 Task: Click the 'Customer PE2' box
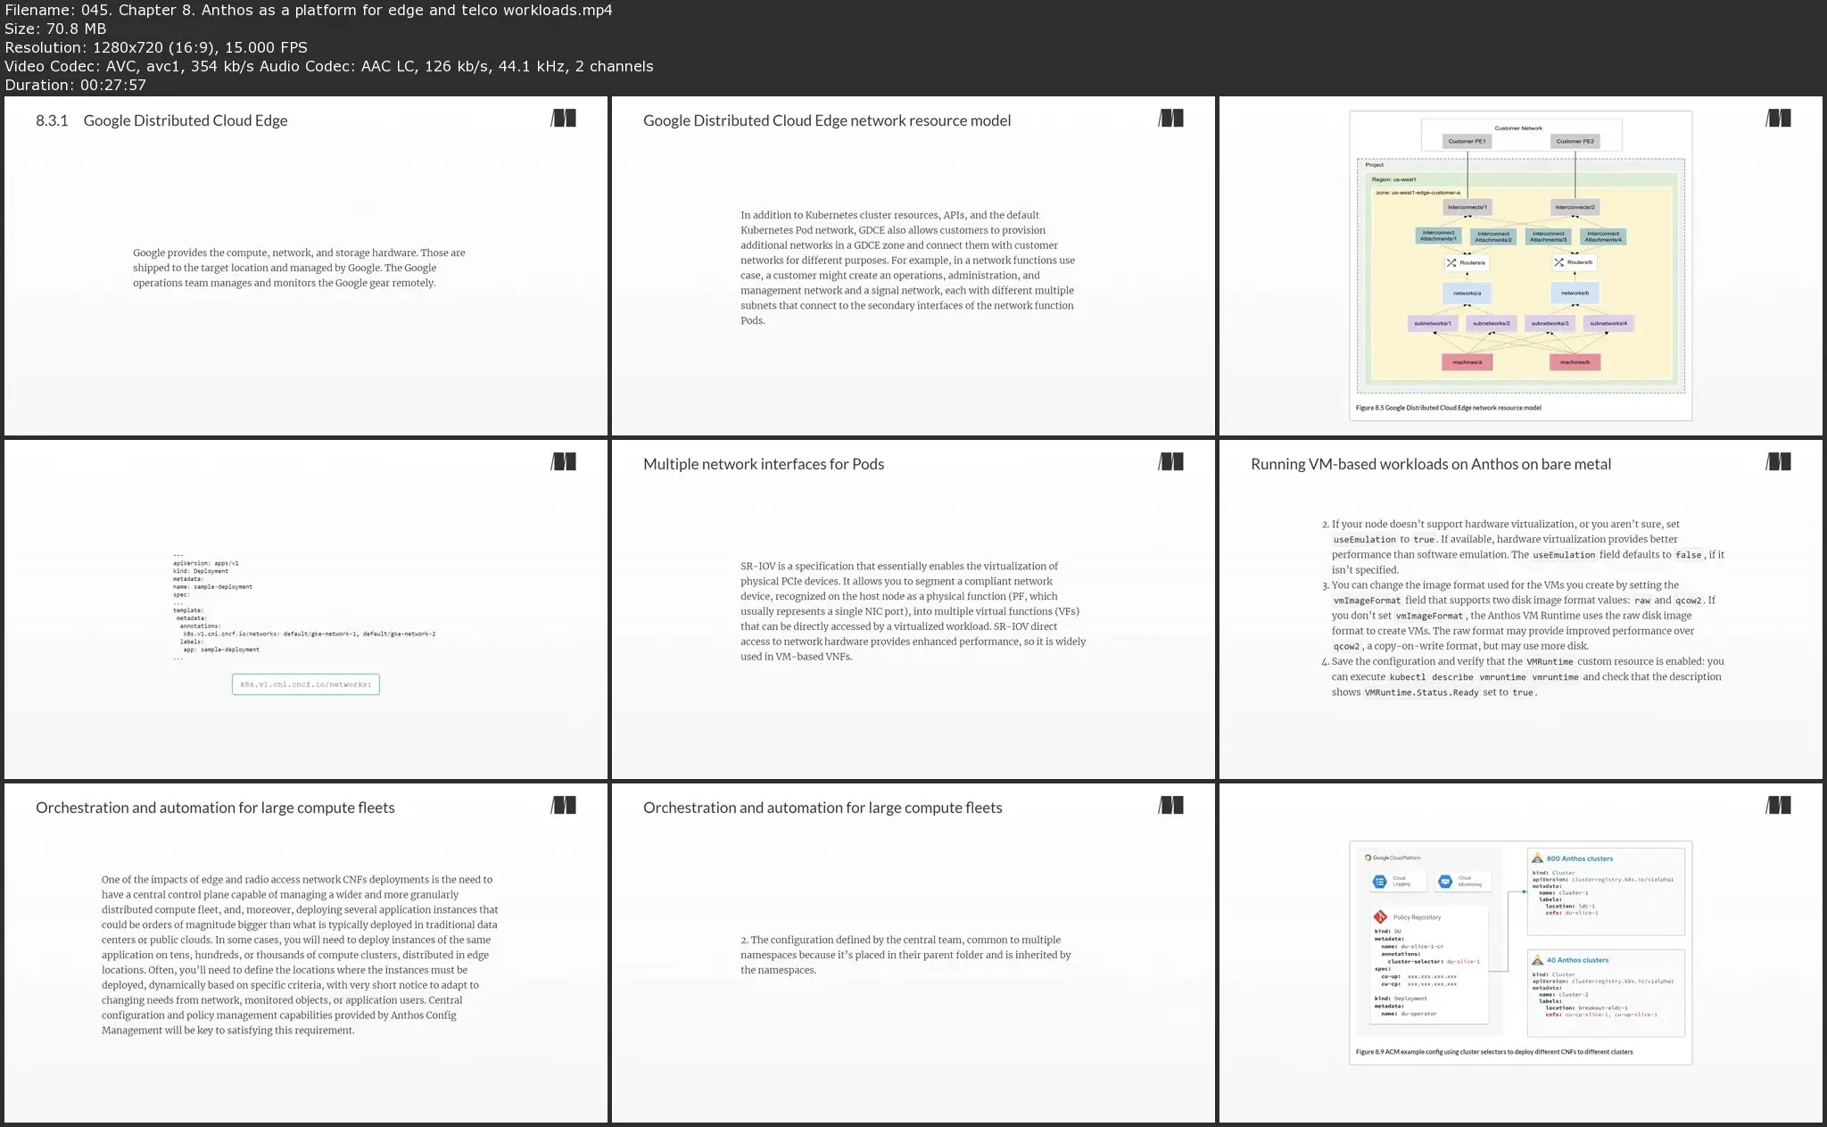(1575, 141)
